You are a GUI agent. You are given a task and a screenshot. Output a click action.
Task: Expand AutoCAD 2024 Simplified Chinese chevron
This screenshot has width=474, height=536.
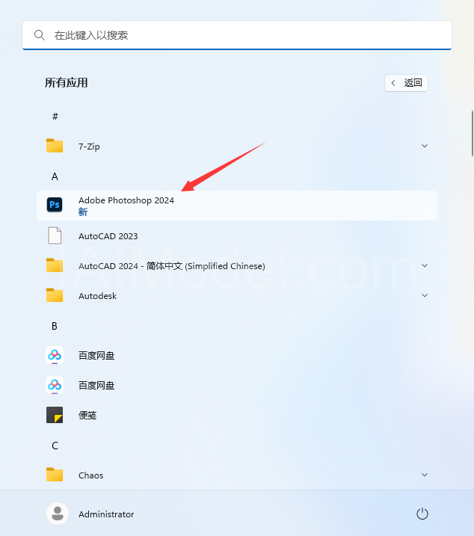click(425, 265)
